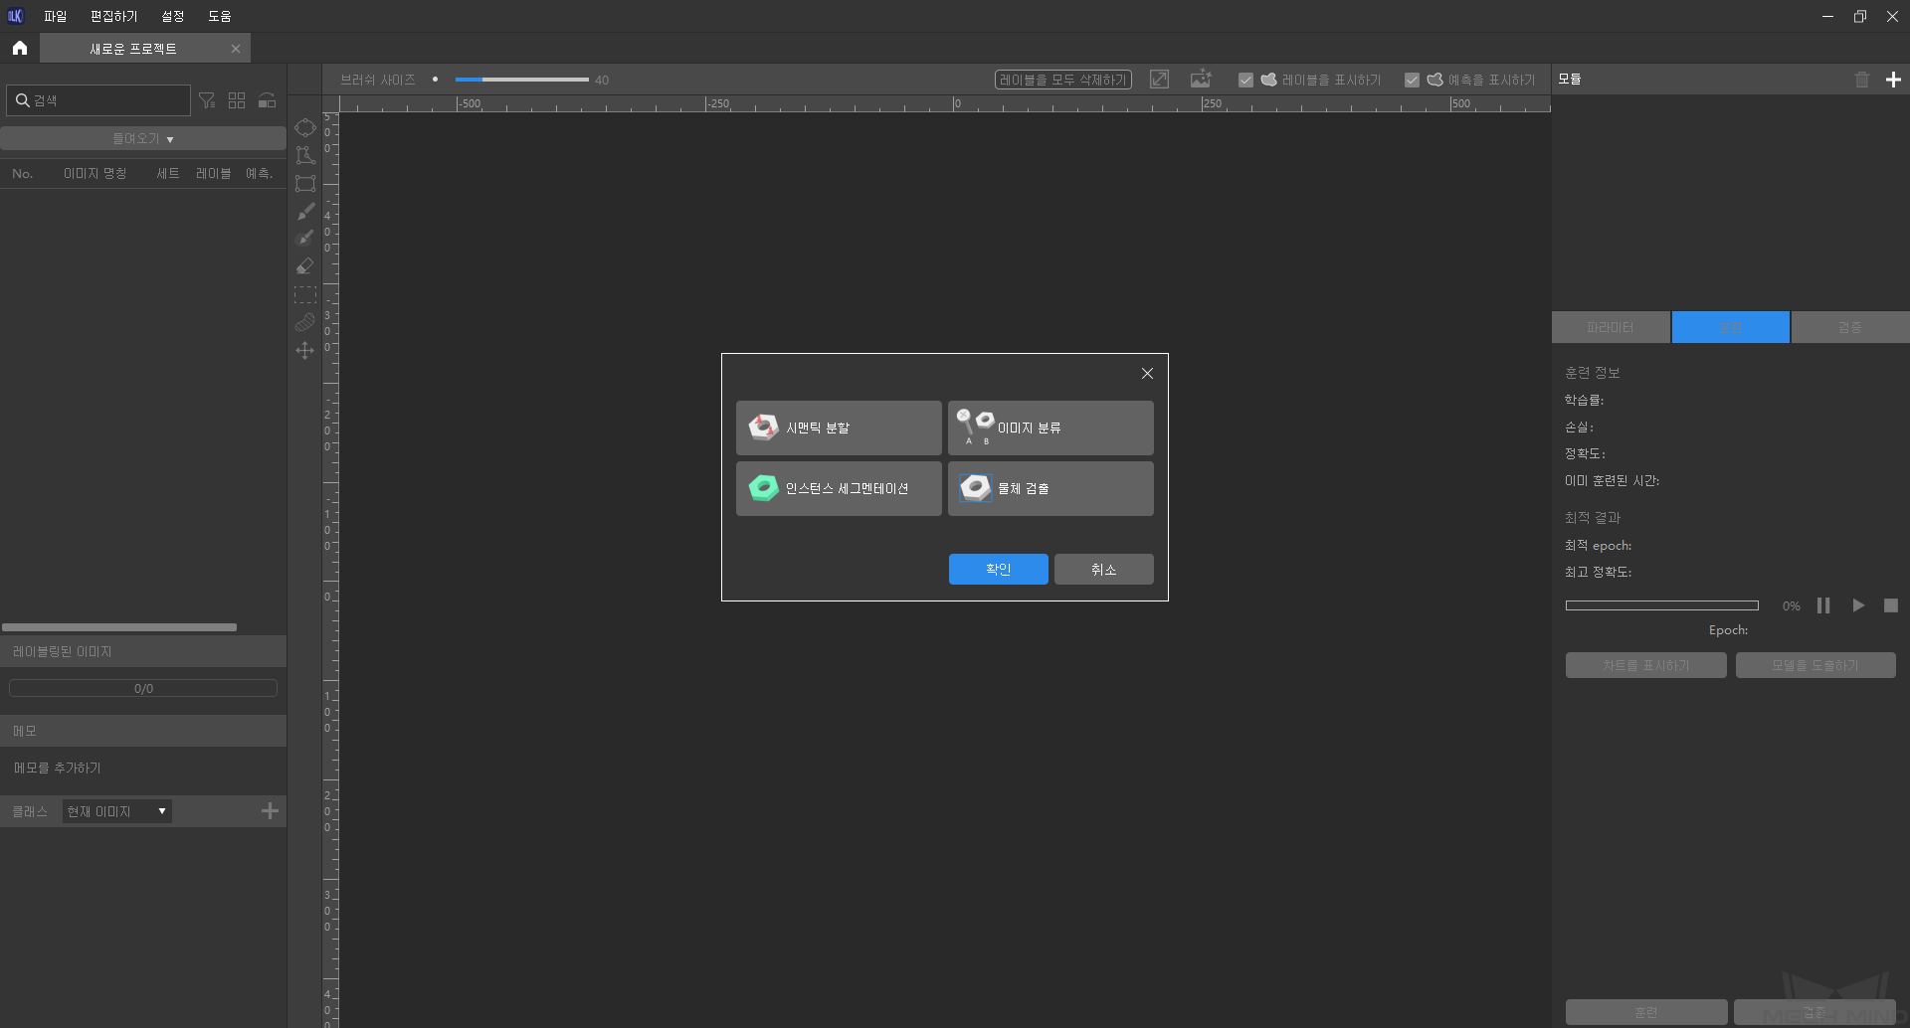Toggle 레이블을 표시하기 checkbox
The width and height of the screenshot is (1910, 1028).
pyautogui.click(x=1245, y=80)
